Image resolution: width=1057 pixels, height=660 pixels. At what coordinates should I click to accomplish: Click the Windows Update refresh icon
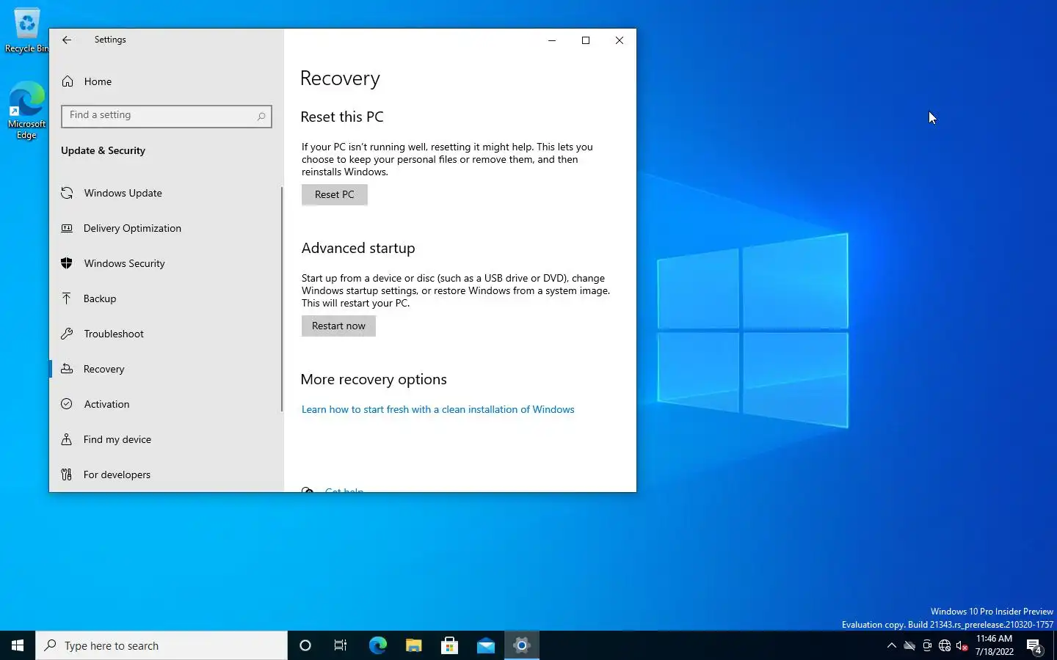[x=67, y=193]
